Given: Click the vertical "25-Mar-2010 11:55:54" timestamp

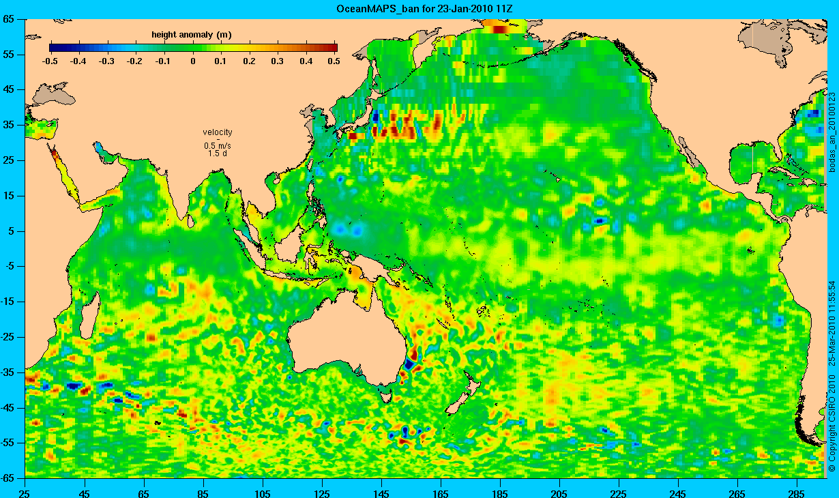Looking at the screenshot, I should 832,322.
